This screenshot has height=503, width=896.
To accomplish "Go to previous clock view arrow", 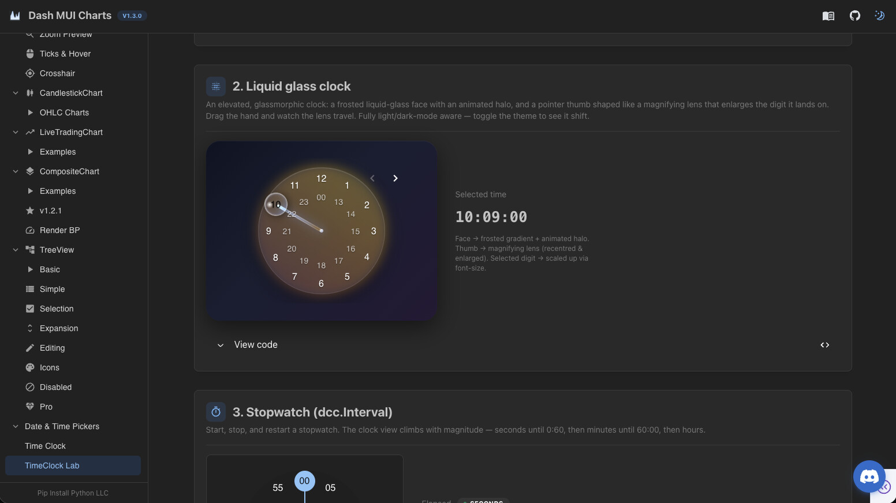I will coord(372,178).
